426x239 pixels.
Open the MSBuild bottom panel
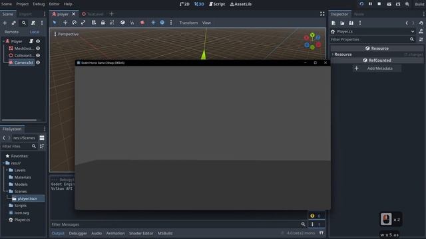tap(165, 233)
